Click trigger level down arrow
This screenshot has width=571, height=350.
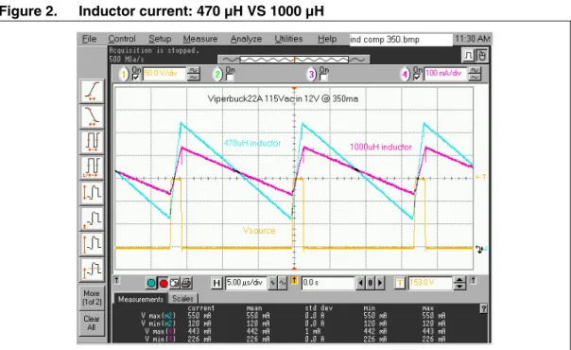click(459, 287)
